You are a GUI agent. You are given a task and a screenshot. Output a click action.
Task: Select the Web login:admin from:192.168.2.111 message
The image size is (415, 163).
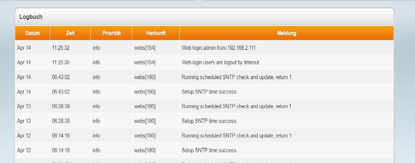click(x=218, y=48)
